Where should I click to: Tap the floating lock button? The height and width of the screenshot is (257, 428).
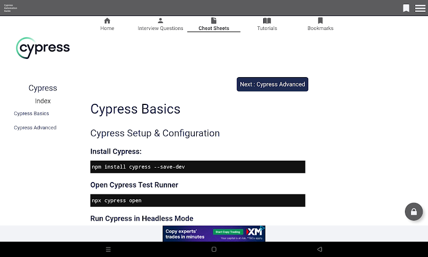414,211
